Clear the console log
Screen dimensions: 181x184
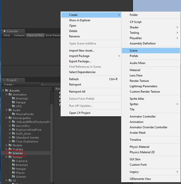7,35
